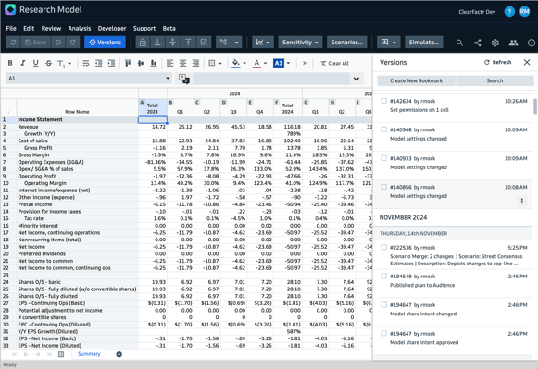Open the search magnifier icon

coord(459,43)
